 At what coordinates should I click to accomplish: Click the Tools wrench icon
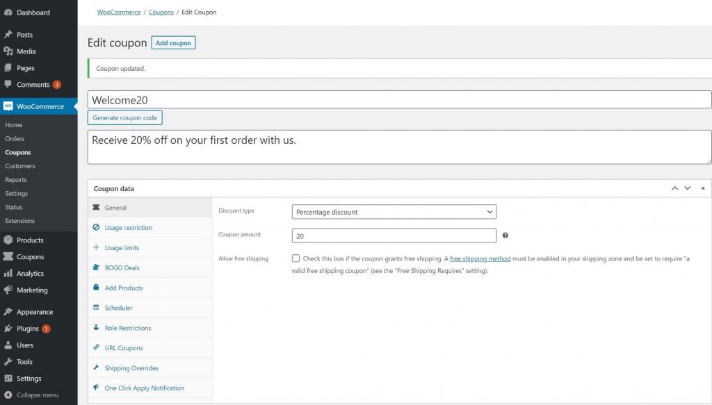click(x=8, y=362)
